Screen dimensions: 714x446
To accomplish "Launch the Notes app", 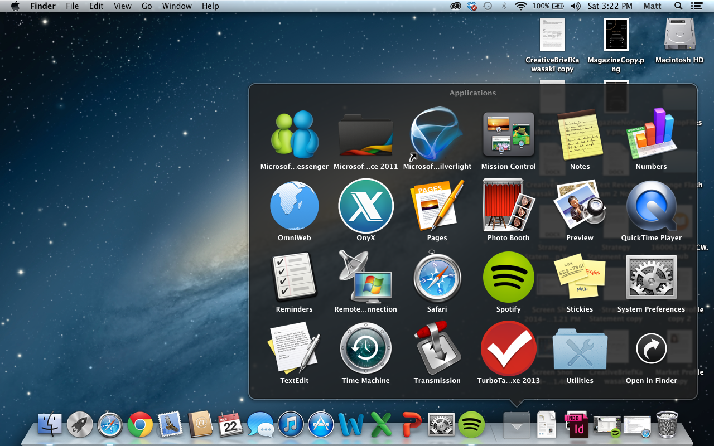I will pyautogui.click(x=580, y=134).
